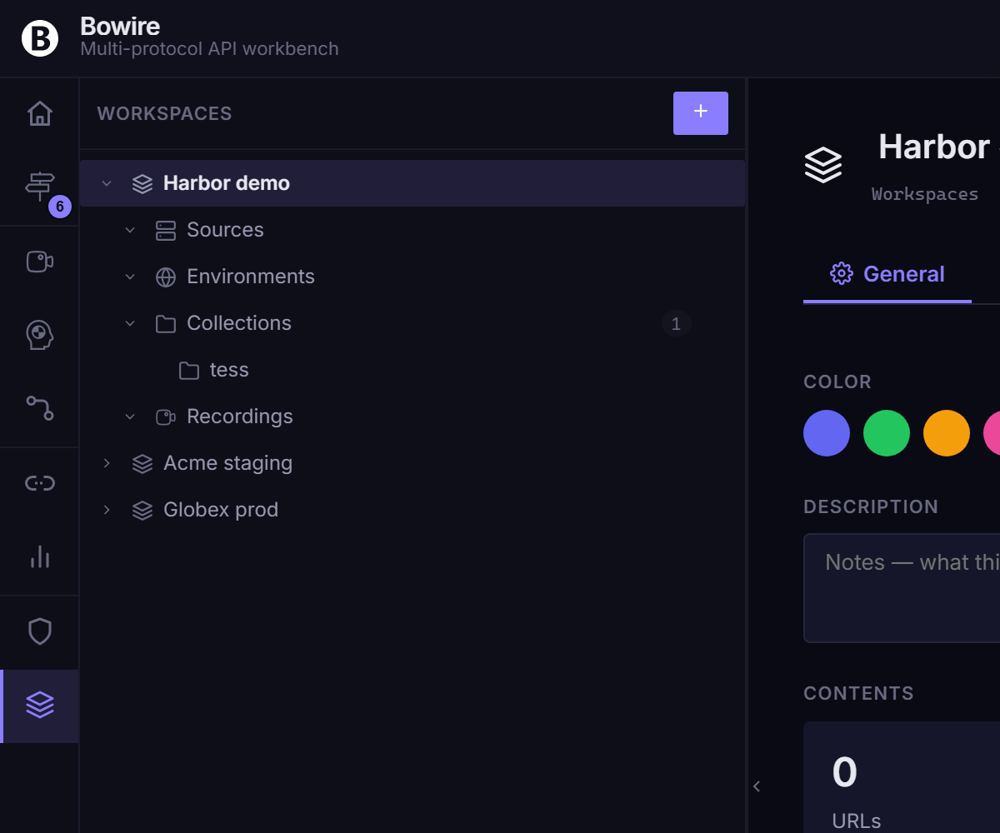Click the layers icon beside Globex prod
Viewport: 1000px width, 833px height.
(142, 510)
